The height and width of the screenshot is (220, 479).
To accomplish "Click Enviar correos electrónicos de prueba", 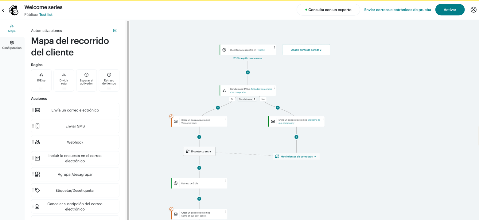I will [x=398, y=10].
